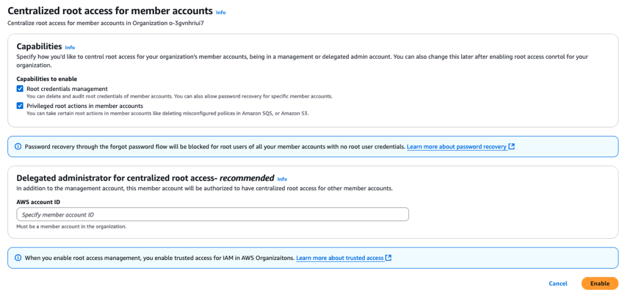Open Learn more about password recovery

coord(456,147)
